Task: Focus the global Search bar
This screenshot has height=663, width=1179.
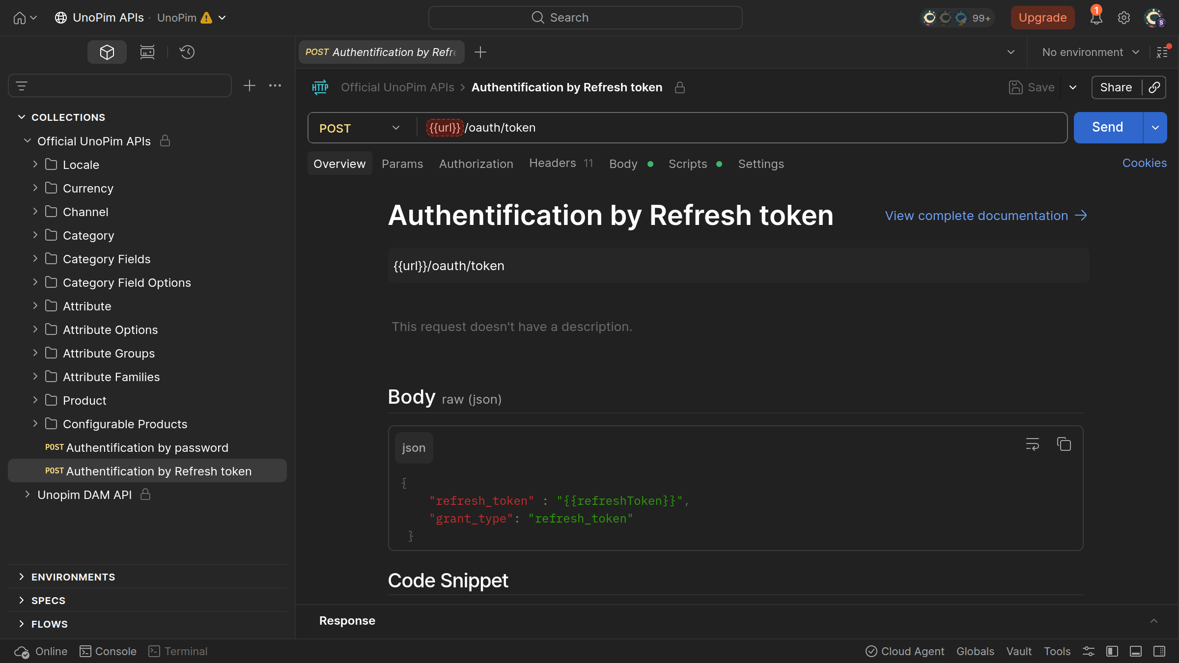Action: (585, 18)
